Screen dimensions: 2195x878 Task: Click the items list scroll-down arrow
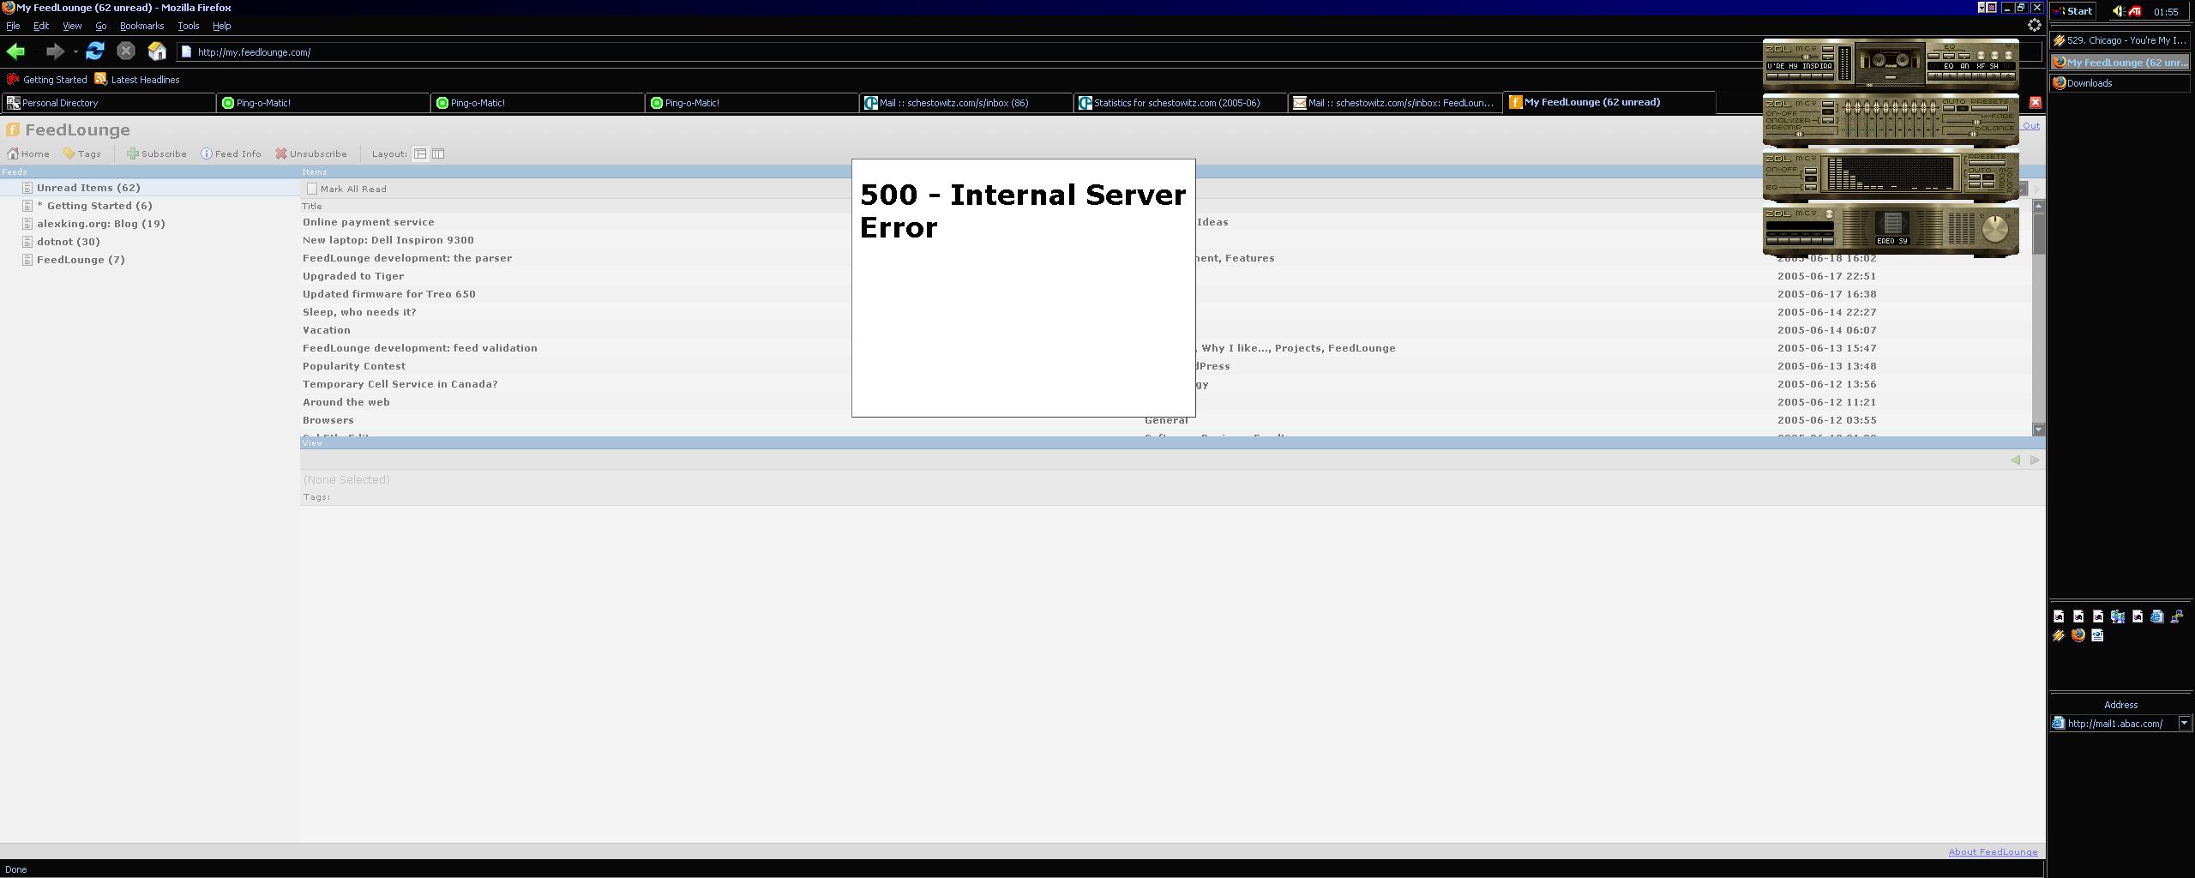tap(2038, 429)
